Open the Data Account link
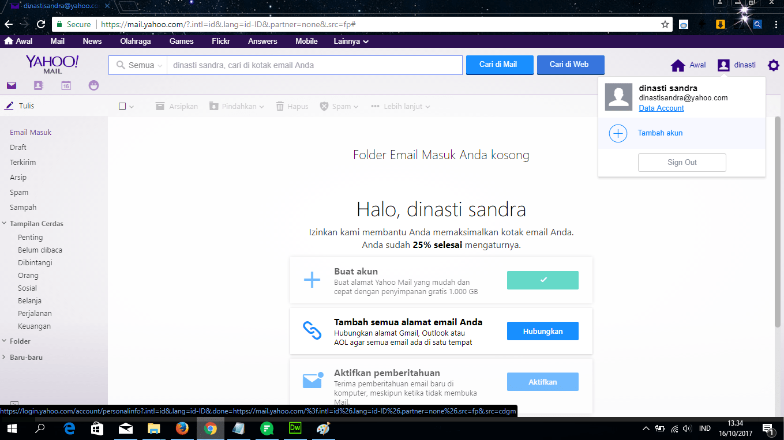This screenshot has width=784, height=440. tap(661, 108)
